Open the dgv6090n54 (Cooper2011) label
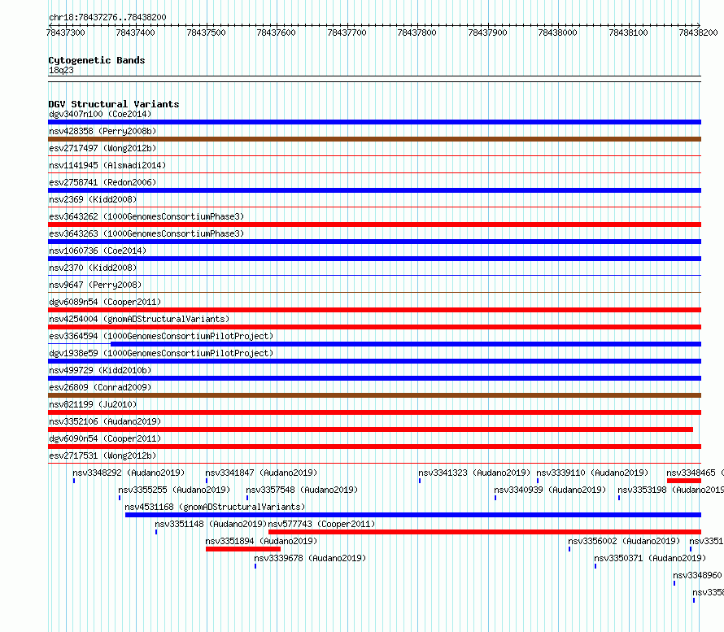 pyautogui.click(x=105, y=438)
